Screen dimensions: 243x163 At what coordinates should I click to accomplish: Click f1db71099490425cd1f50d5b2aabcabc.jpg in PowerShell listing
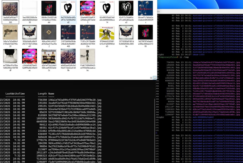coord(75,162)
